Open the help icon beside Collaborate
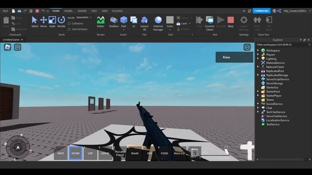 274,11
